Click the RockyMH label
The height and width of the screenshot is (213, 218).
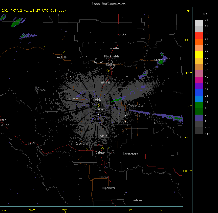pyautogui.click(x=62, y=57)
